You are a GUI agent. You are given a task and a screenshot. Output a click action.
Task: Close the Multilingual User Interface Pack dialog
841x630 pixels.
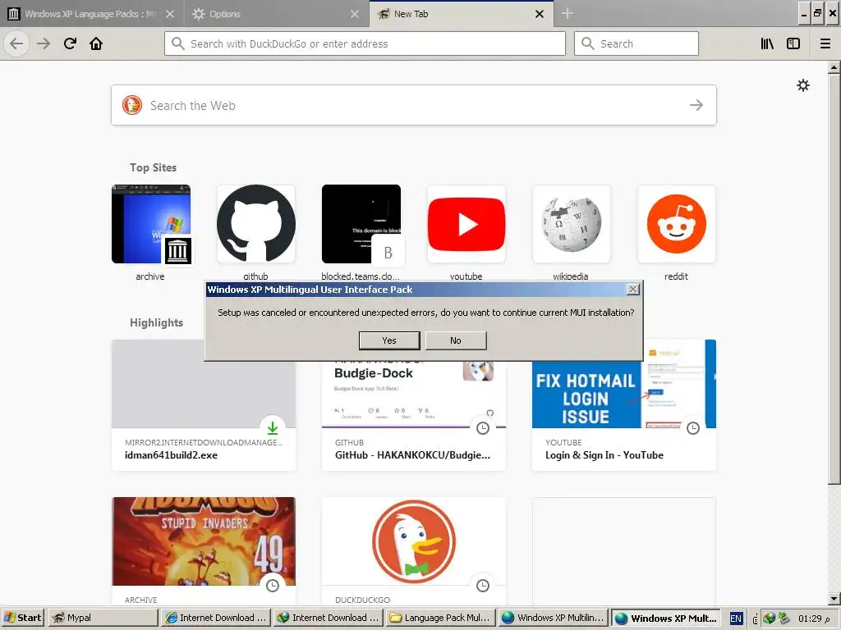633,290
